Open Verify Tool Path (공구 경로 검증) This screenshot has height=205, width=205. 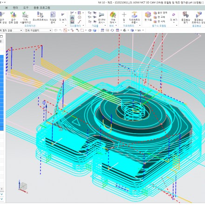(13, 17)
